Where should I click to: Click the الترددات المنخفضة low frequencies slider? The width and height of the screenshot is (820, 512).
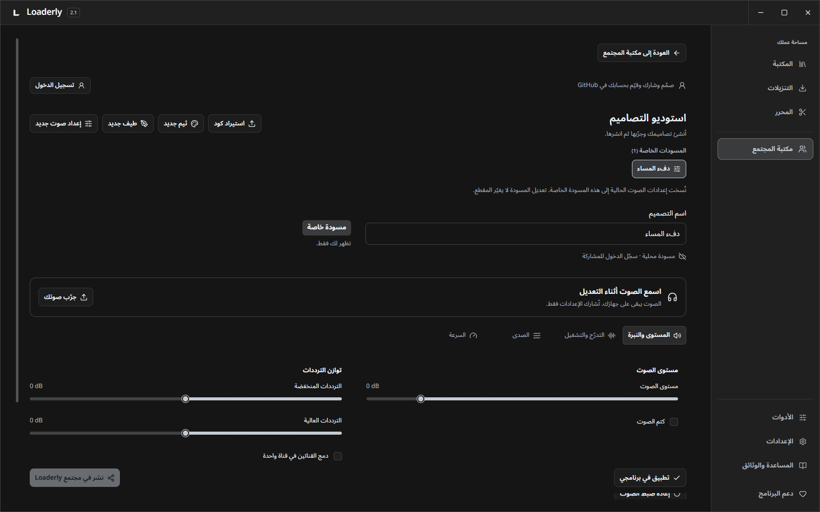click(x=186, y=399)
